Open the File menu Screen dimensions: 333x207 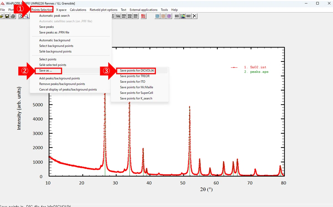pos(2,10)
